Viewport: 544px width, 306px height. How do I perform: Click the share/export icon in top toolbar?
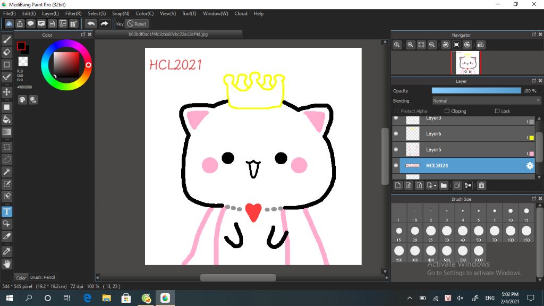(20, 23)
